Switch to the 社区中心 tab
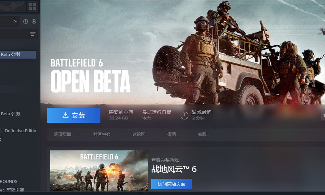This screenshot has width=325, height=195. point(102,134)
